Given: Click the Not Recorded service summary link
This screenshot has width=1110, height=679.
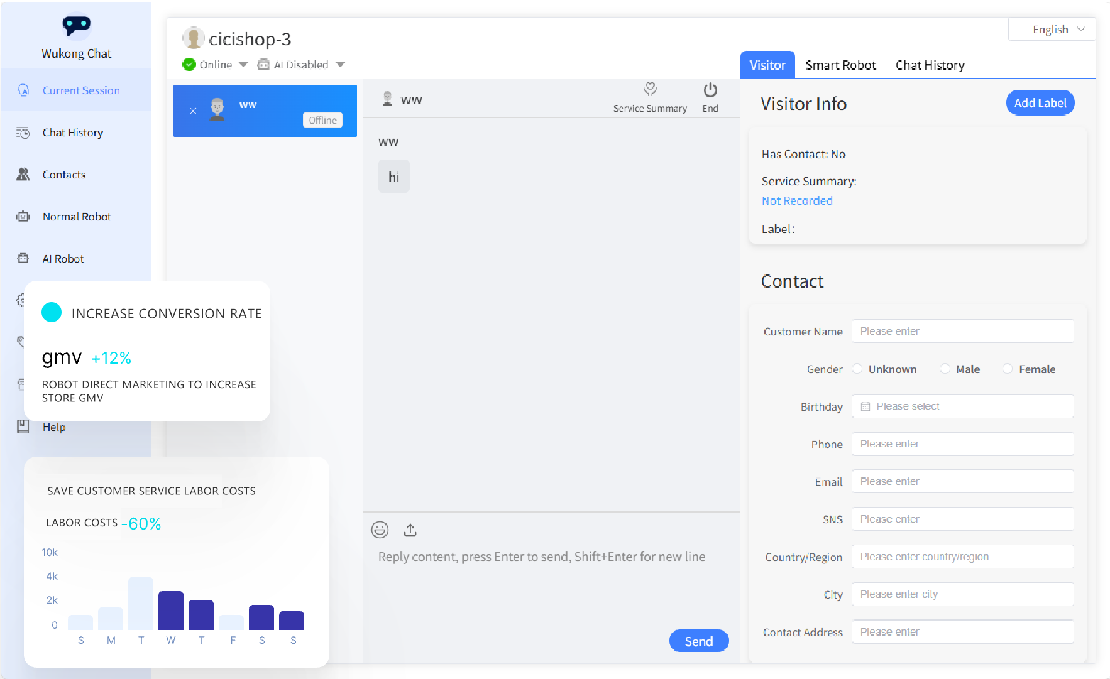Looking at the screenshot, I should (x=797, y=200).
